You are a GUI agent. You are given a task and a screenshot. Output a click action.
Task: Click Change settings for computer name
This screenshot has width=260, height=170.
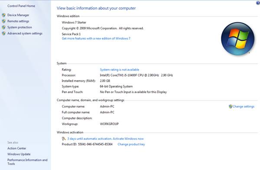tap(243, 106)
